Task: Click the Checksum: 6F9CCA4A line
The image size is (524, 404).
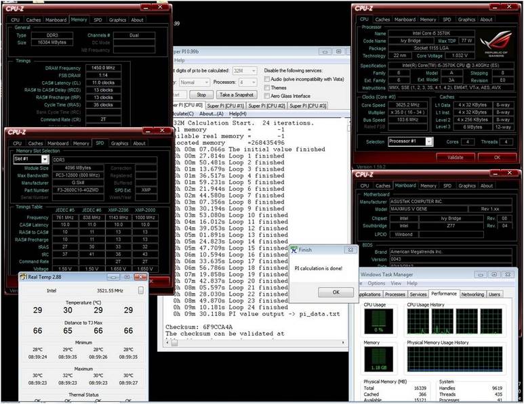Action: 199,327
